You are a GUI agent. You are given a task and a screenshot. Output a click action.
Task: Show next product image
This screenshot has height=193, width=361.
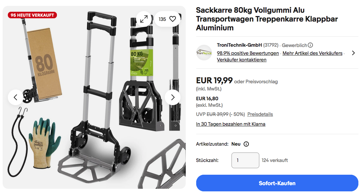tap(173, 97)
